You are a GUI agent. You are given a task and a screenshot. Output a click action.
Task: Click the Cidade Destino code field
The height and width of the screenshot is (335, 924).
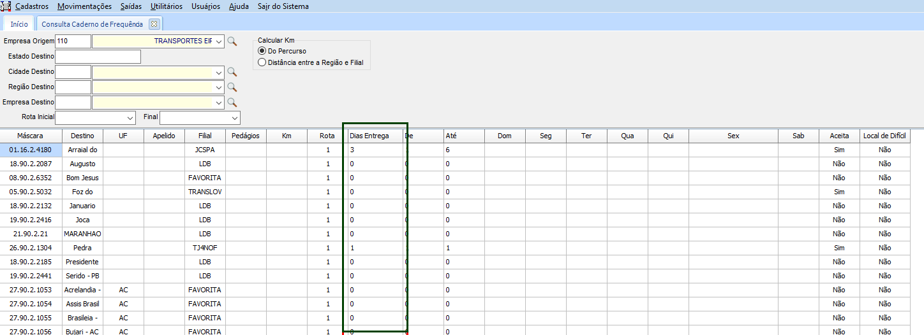coord(73,72)
